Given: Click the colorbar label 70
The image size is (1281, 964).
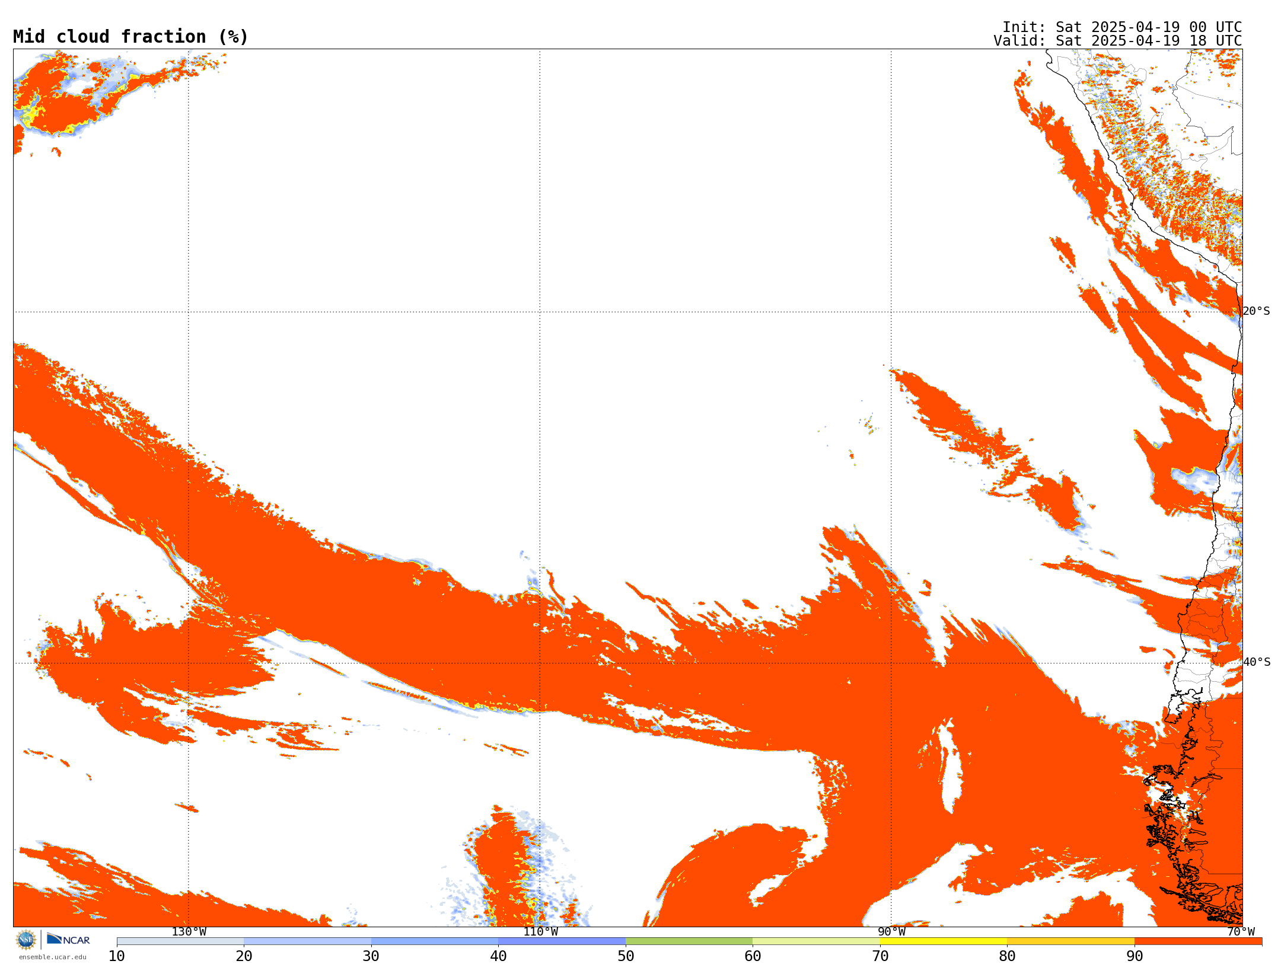Looking at the screenshot, I should tap(880, 956).
